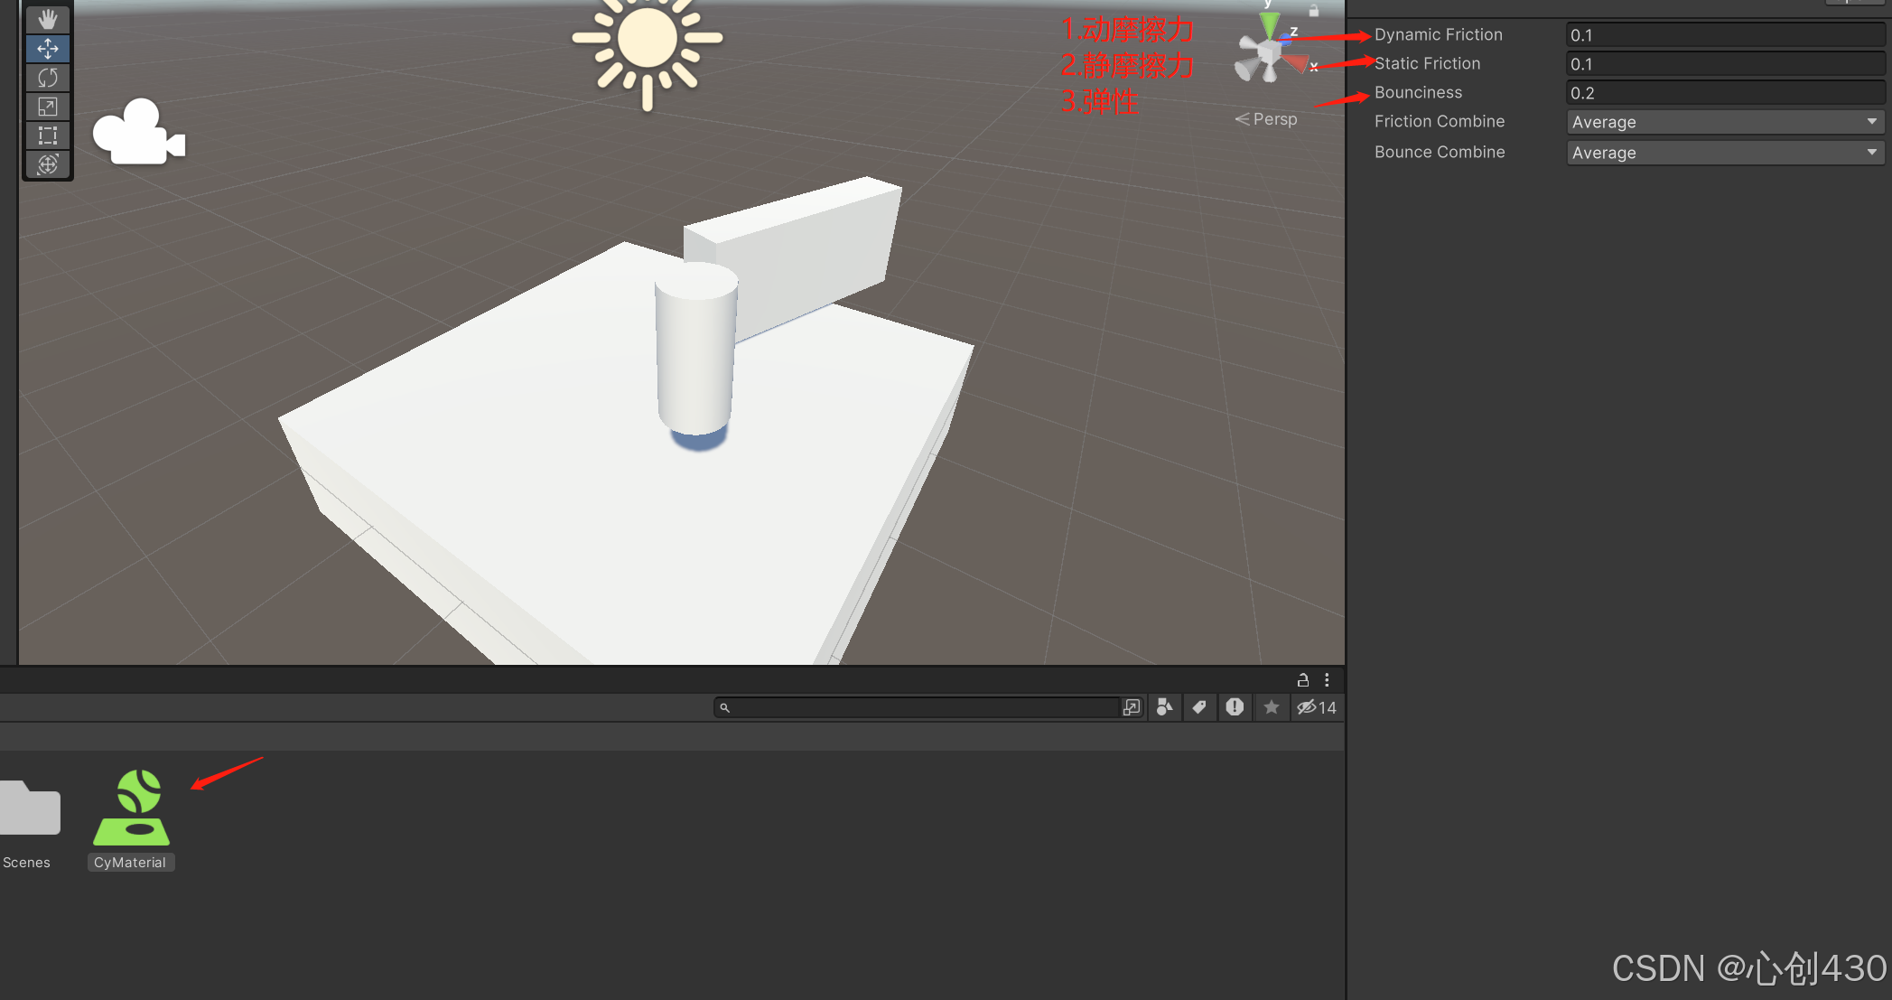Toggle the Project panel lock

1302,679
